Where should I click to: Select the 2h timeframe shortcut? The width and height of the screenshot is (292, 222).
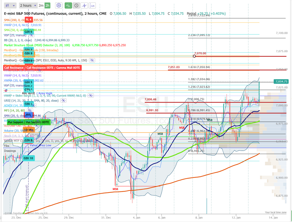coord(47,5)
